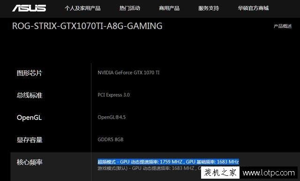Click NVIDIA GeForce GTX 1070 TI value

point(128,73)
